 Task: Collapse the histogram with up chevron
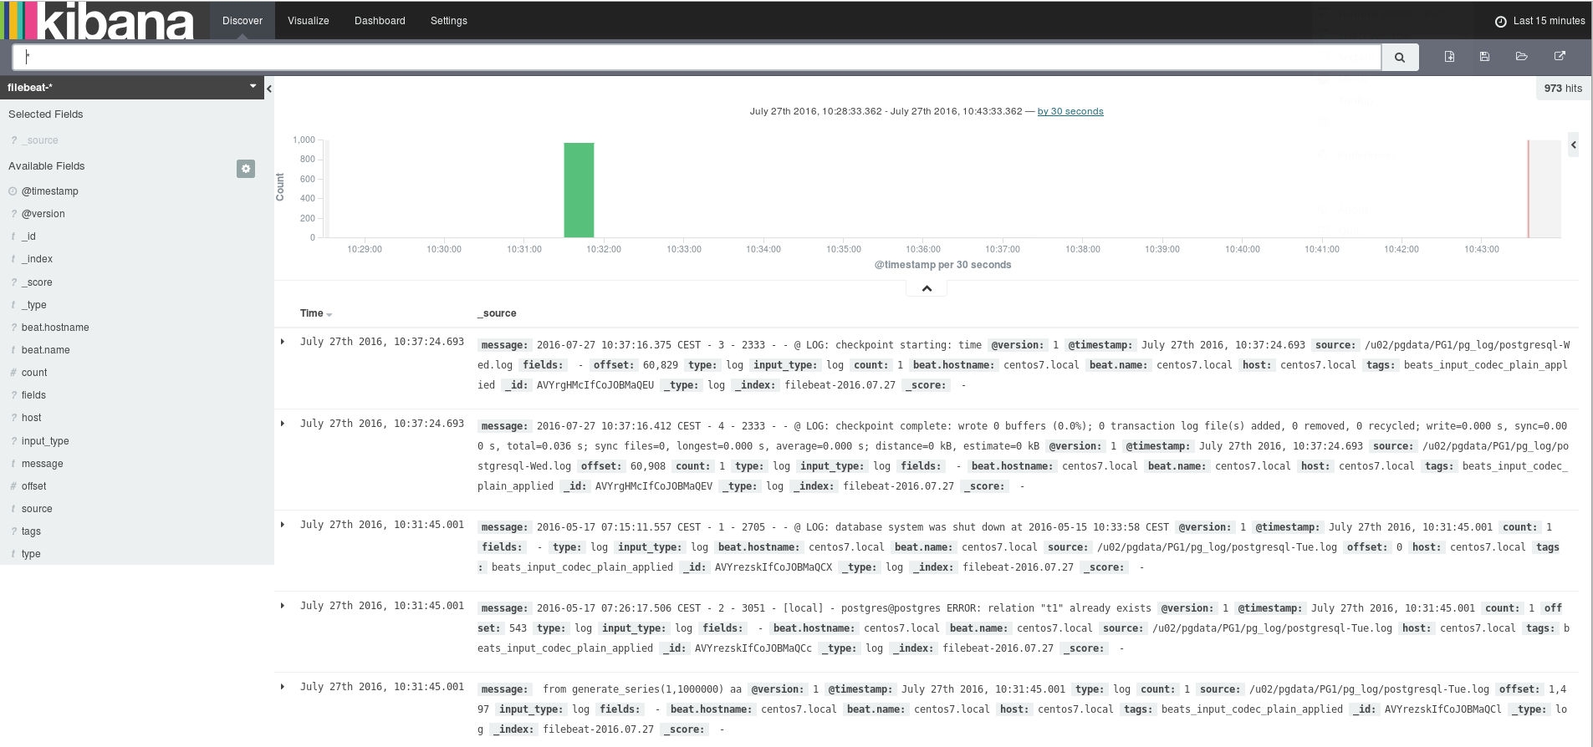pyautogui.click(x=927, y=288)
